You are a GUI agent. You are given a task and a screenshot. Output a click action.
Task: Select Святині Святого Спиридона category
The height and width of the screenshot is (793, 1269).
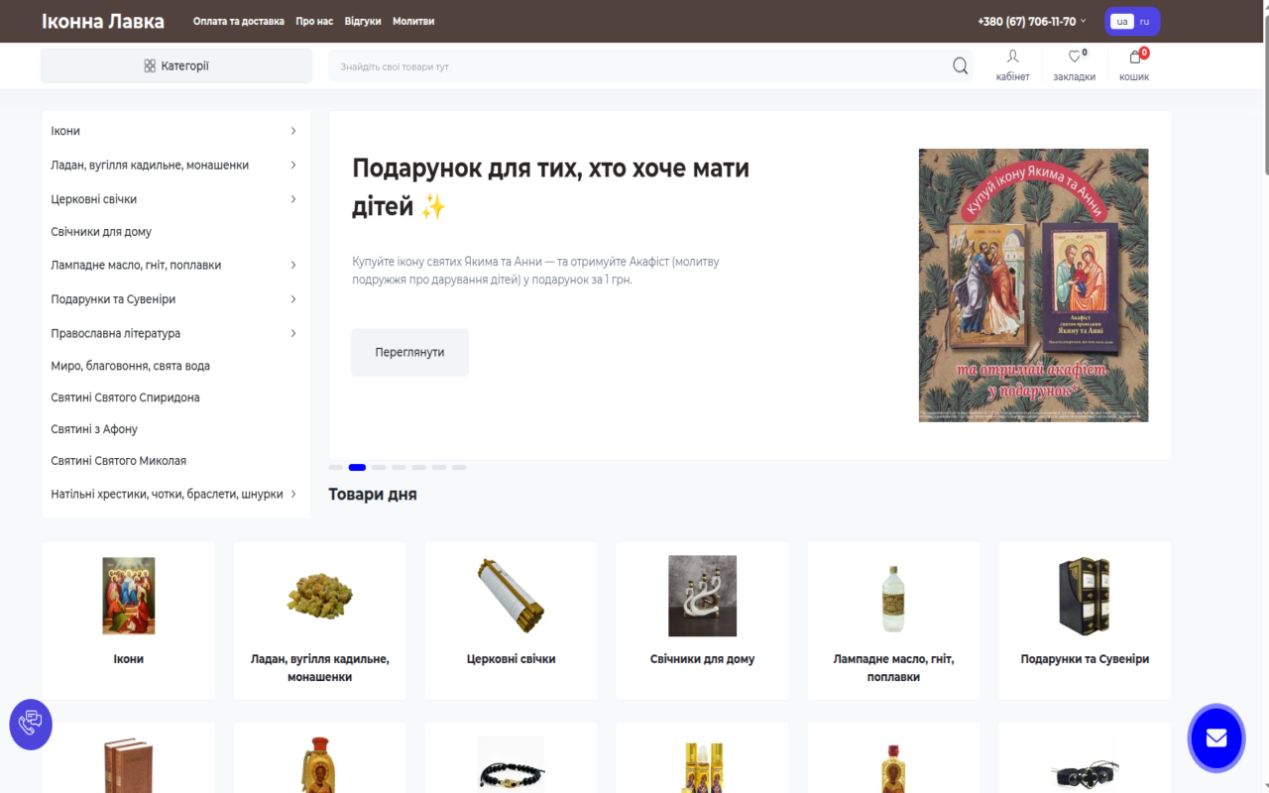pyautogui.click(x=125, y=397)
